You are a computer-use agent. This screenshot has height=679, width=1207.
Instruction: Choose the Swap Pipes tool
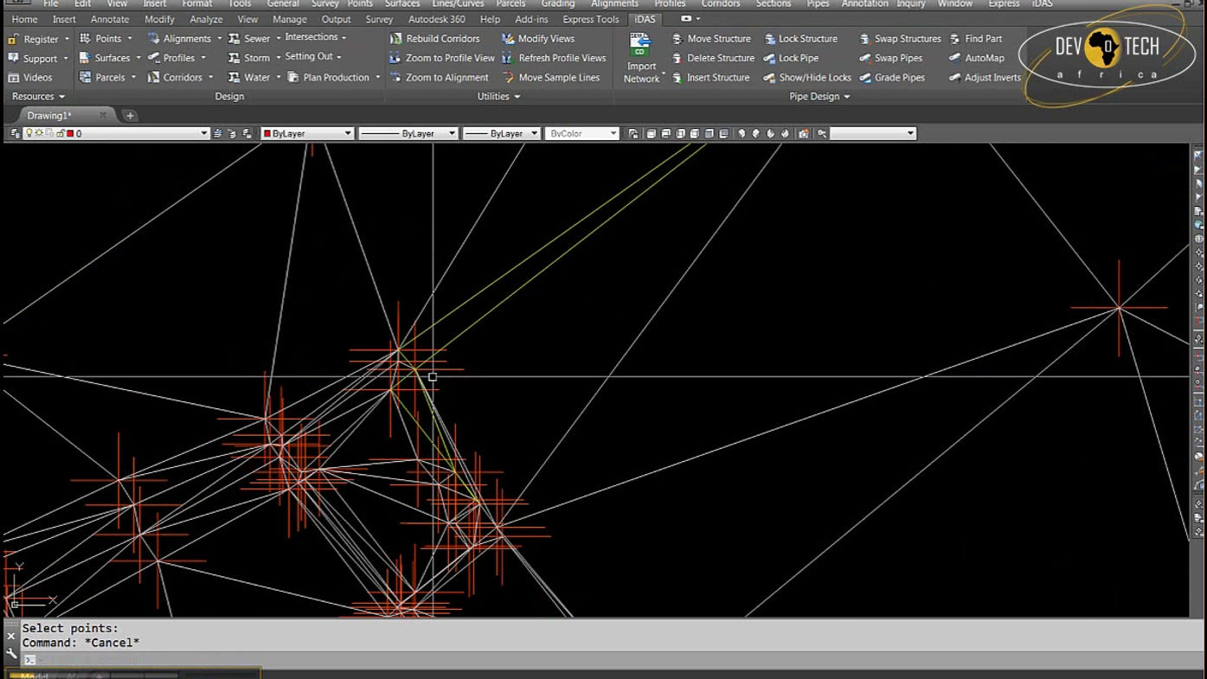pyautogui.click(x=890, y=58)
